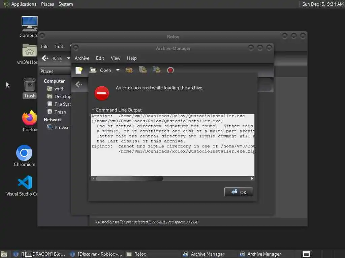Screen dimensions: 345x258
Task: Open the Back history dropdown arrow
Action: coord(68,58)
